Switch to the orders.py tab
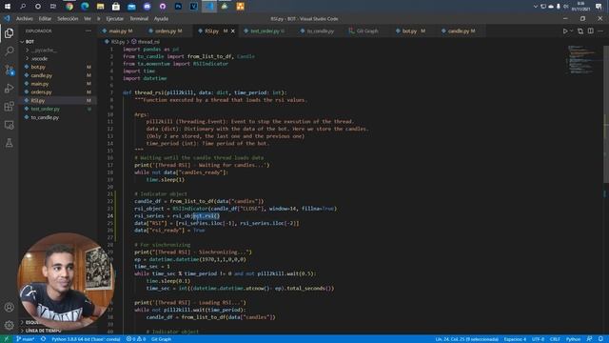 (x=167, y=31)
